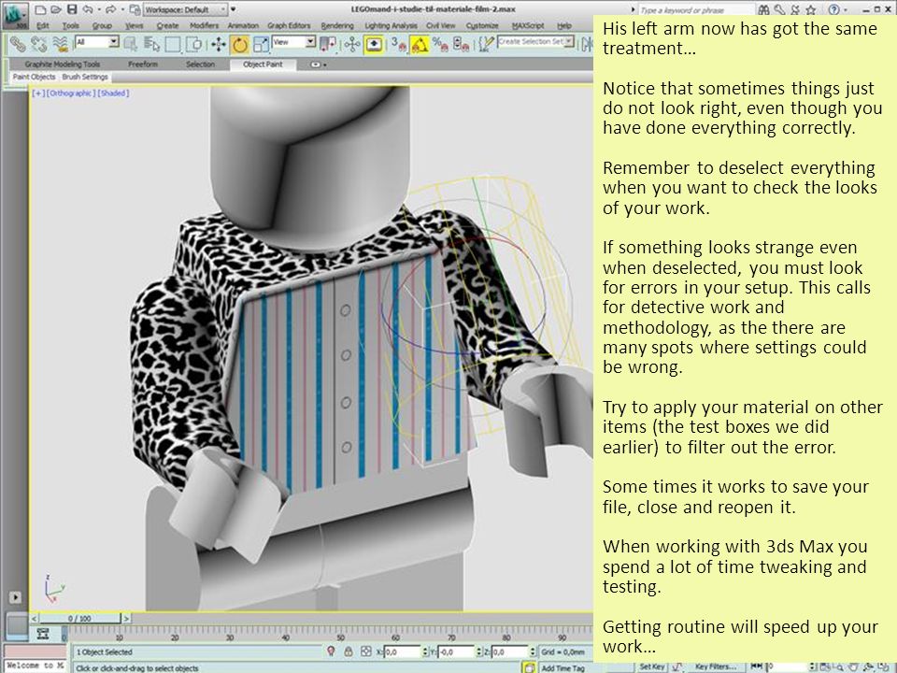Activate the Select and Move tool

point(218,44)
